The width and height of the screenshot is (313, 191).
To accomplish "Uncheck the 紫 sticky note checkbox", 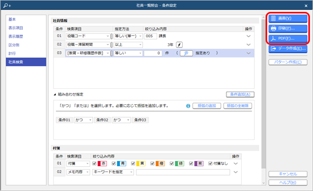I will [x=191, y=164].
